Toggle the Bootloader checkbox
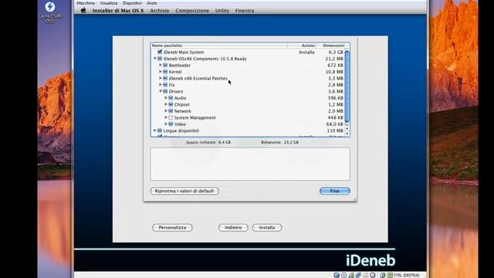This screenshot has width=494, height=278. click(x=165, y=65)
